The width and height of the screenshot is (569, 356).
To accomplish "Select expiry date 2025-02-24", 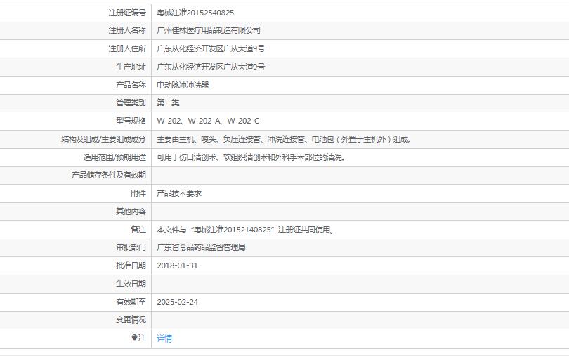I will coord(178,302).
